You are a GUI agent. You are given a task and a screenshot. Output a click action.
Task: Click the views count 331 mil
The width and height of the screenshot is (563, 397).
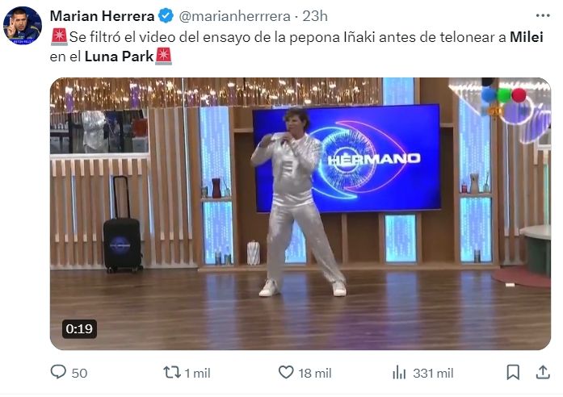point(433,373)
